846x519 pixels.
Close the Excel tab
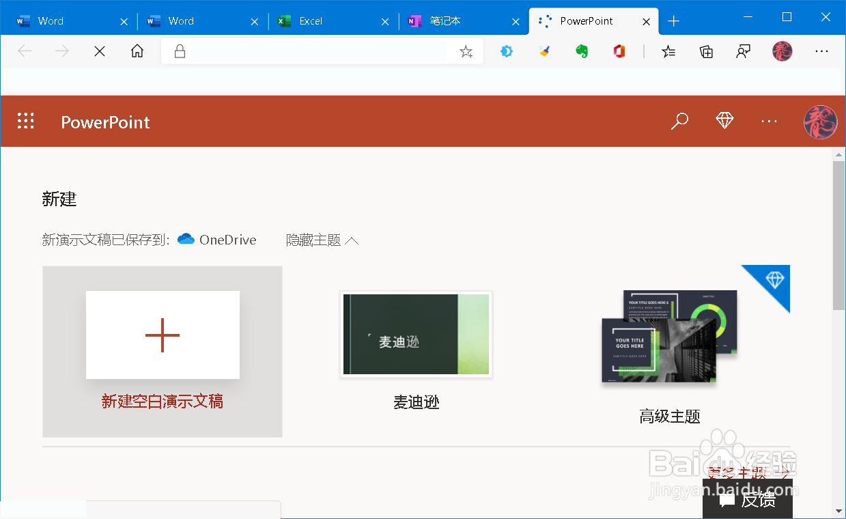point(384,21)
